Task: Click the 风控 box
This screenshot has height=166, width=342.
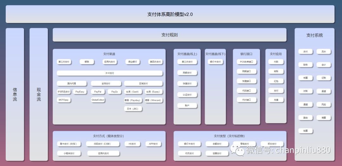Action: pyautogui.click(x=324, y=104)
